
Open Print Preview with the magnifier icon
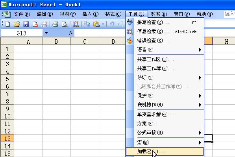[x=65, y=24]
